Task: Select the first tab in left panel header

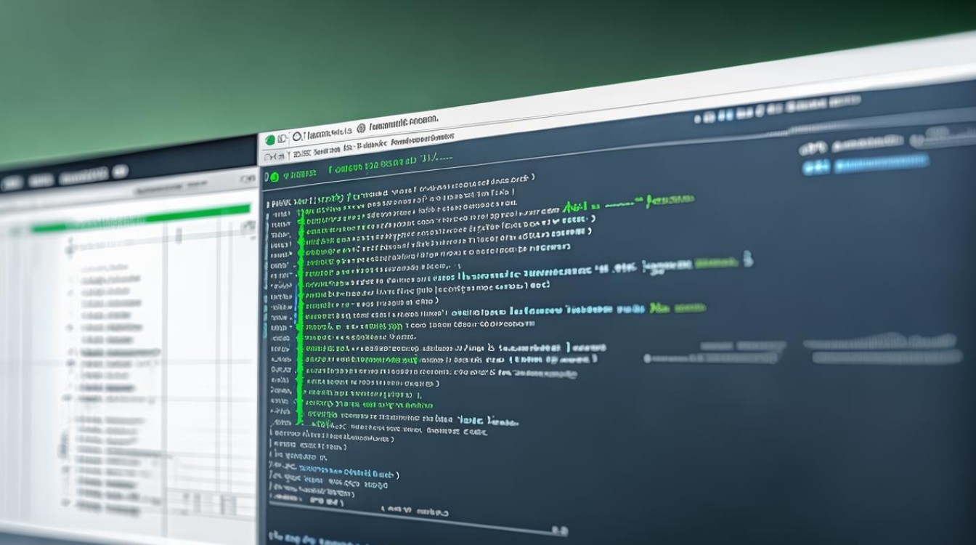Action: pyautogui.click(x=11, y=183)
